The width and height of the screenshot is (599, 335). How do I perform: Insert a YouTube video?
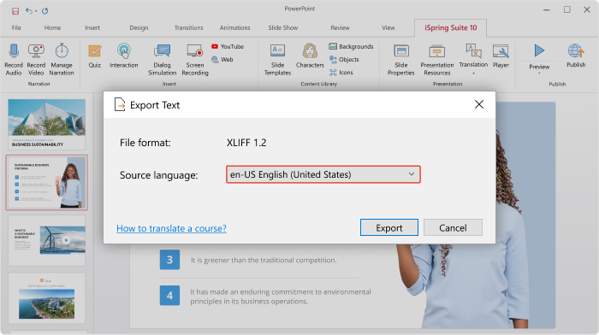click(x=228, y=46)
